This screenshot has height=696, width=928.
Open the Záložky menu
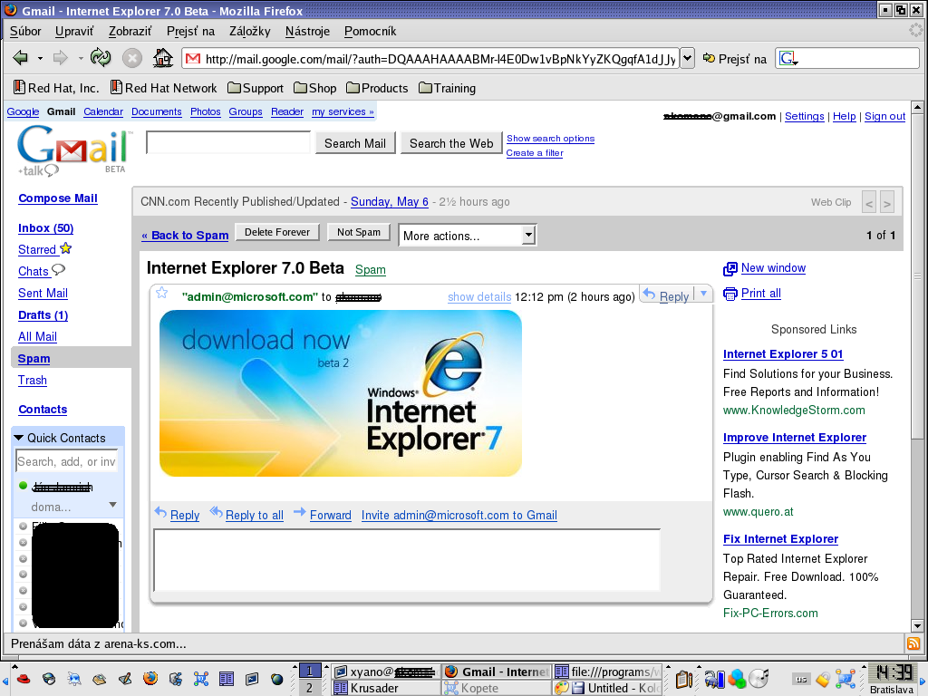coord(249,31)
